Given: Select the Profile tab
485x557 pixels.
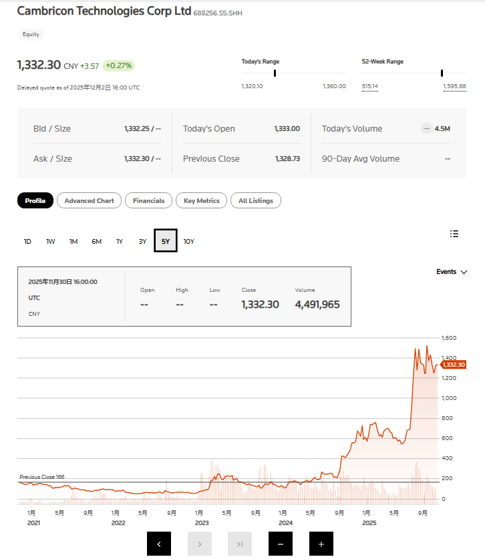Looking at the screenshot, I should point(35,200).
